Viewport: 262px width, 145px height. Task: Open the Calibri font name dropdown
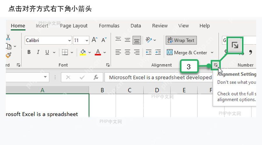[69, 40]
